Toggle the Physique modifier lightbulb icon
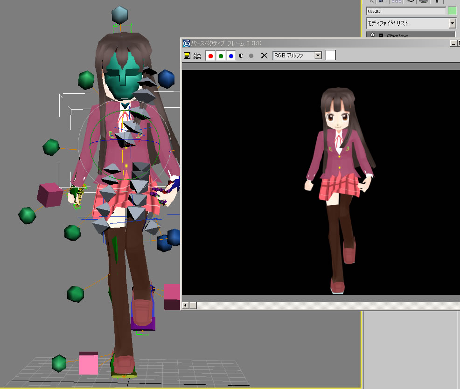The image size is (460, 389). point(373,35)
